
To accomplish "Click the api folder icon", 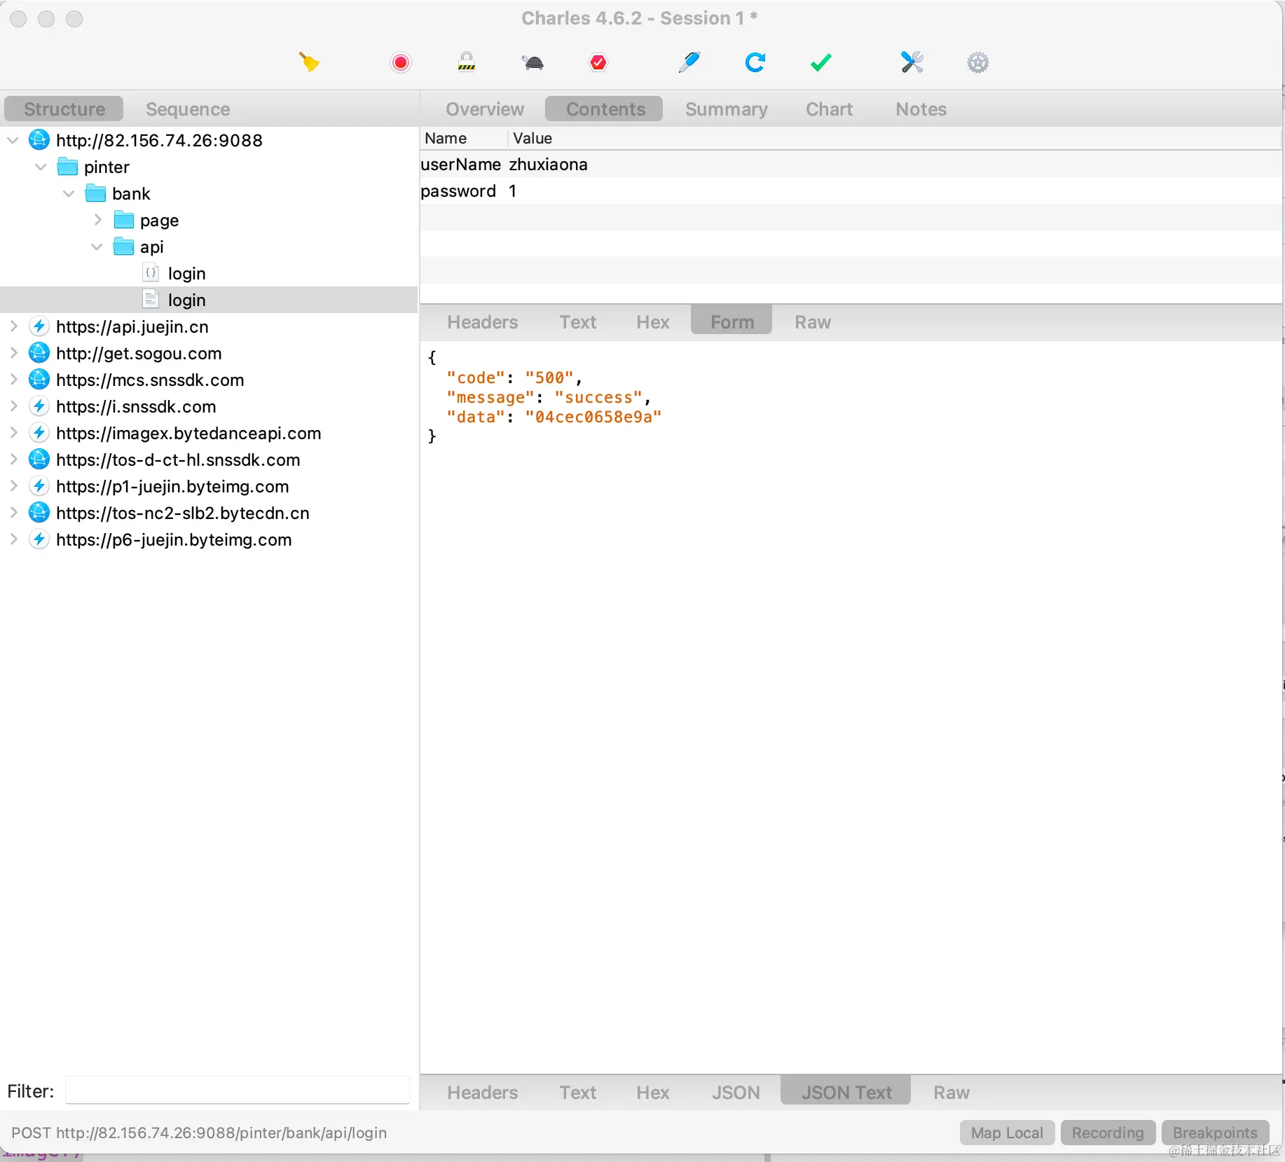I will coord(123,247).
